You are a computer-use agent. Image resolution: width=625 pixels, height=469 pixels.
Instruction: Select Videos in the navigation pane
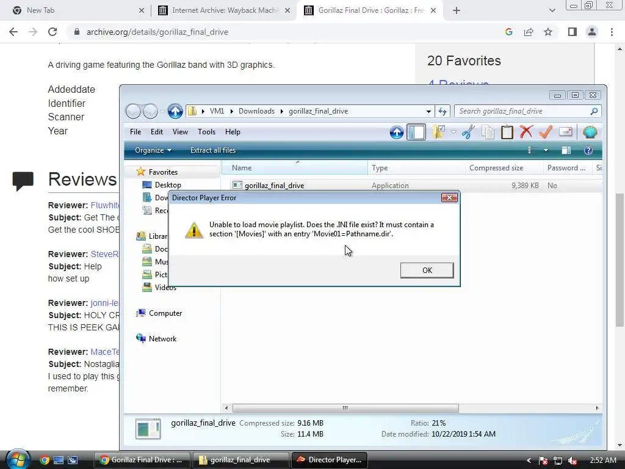point(165,288)
